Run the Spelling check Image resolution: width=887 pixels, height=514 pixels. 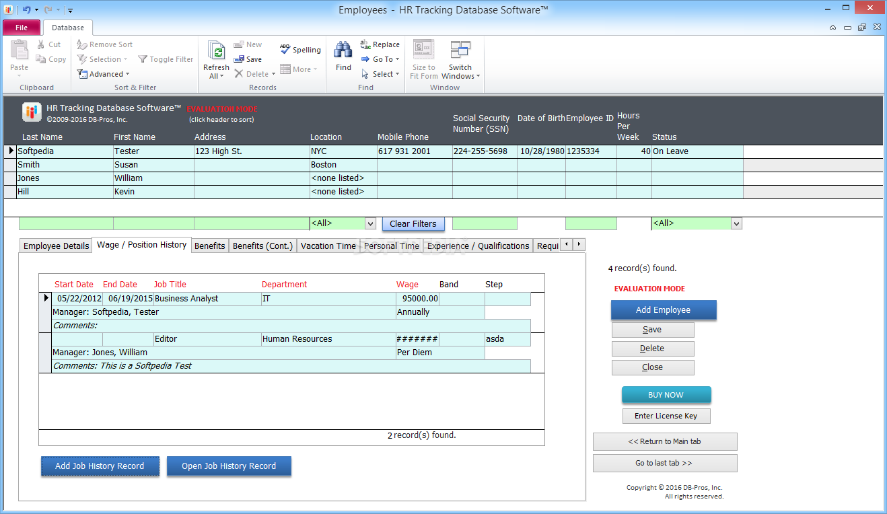point(300,50)
